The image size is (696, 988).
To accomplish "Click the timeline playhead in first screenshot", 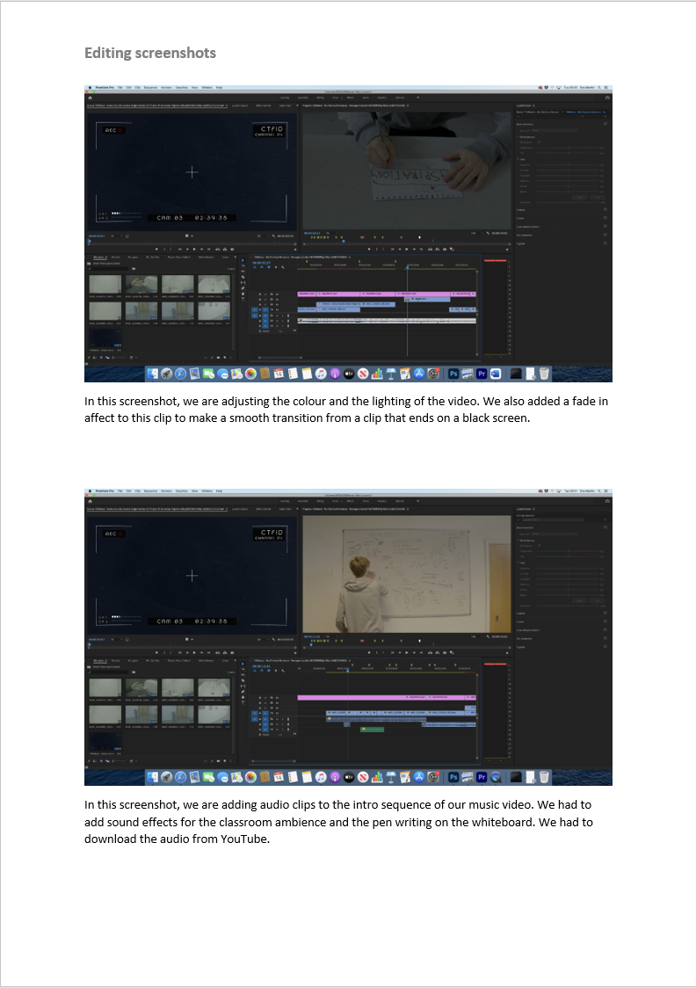I will tap(408, 267).
